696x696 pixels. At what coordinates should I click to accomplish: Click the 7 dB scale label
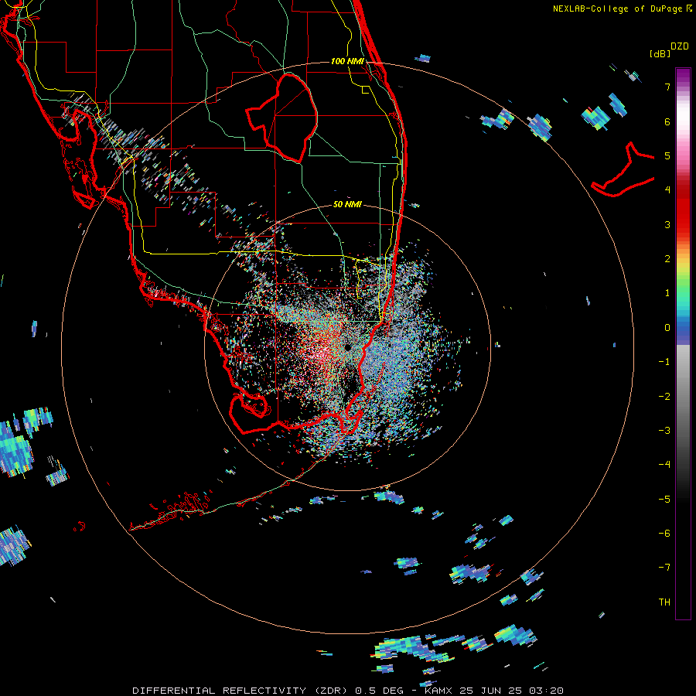pos(667,87)
